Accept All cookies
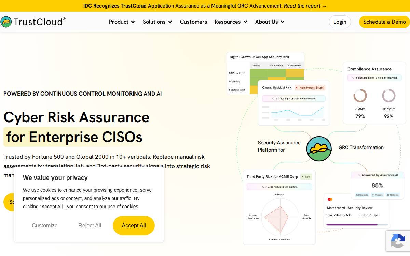This screenshot has height=256, width=410. point(134,226)
